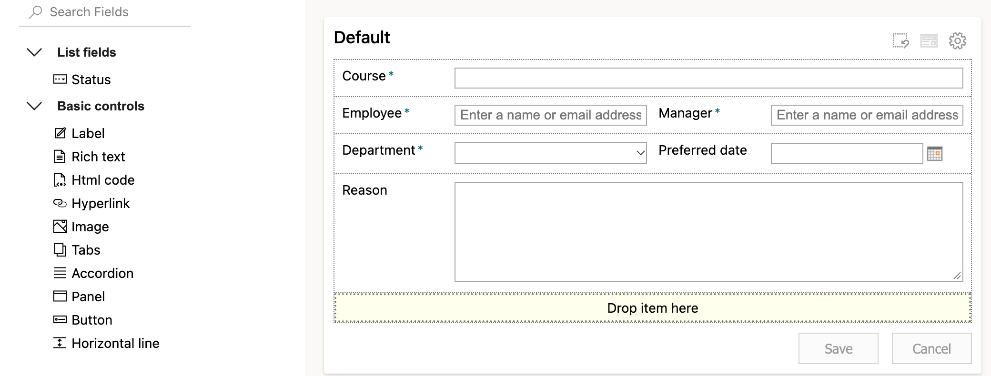Click the Cancel button
Viewport: 991px width, 376px height.
[x=932, y=349]
